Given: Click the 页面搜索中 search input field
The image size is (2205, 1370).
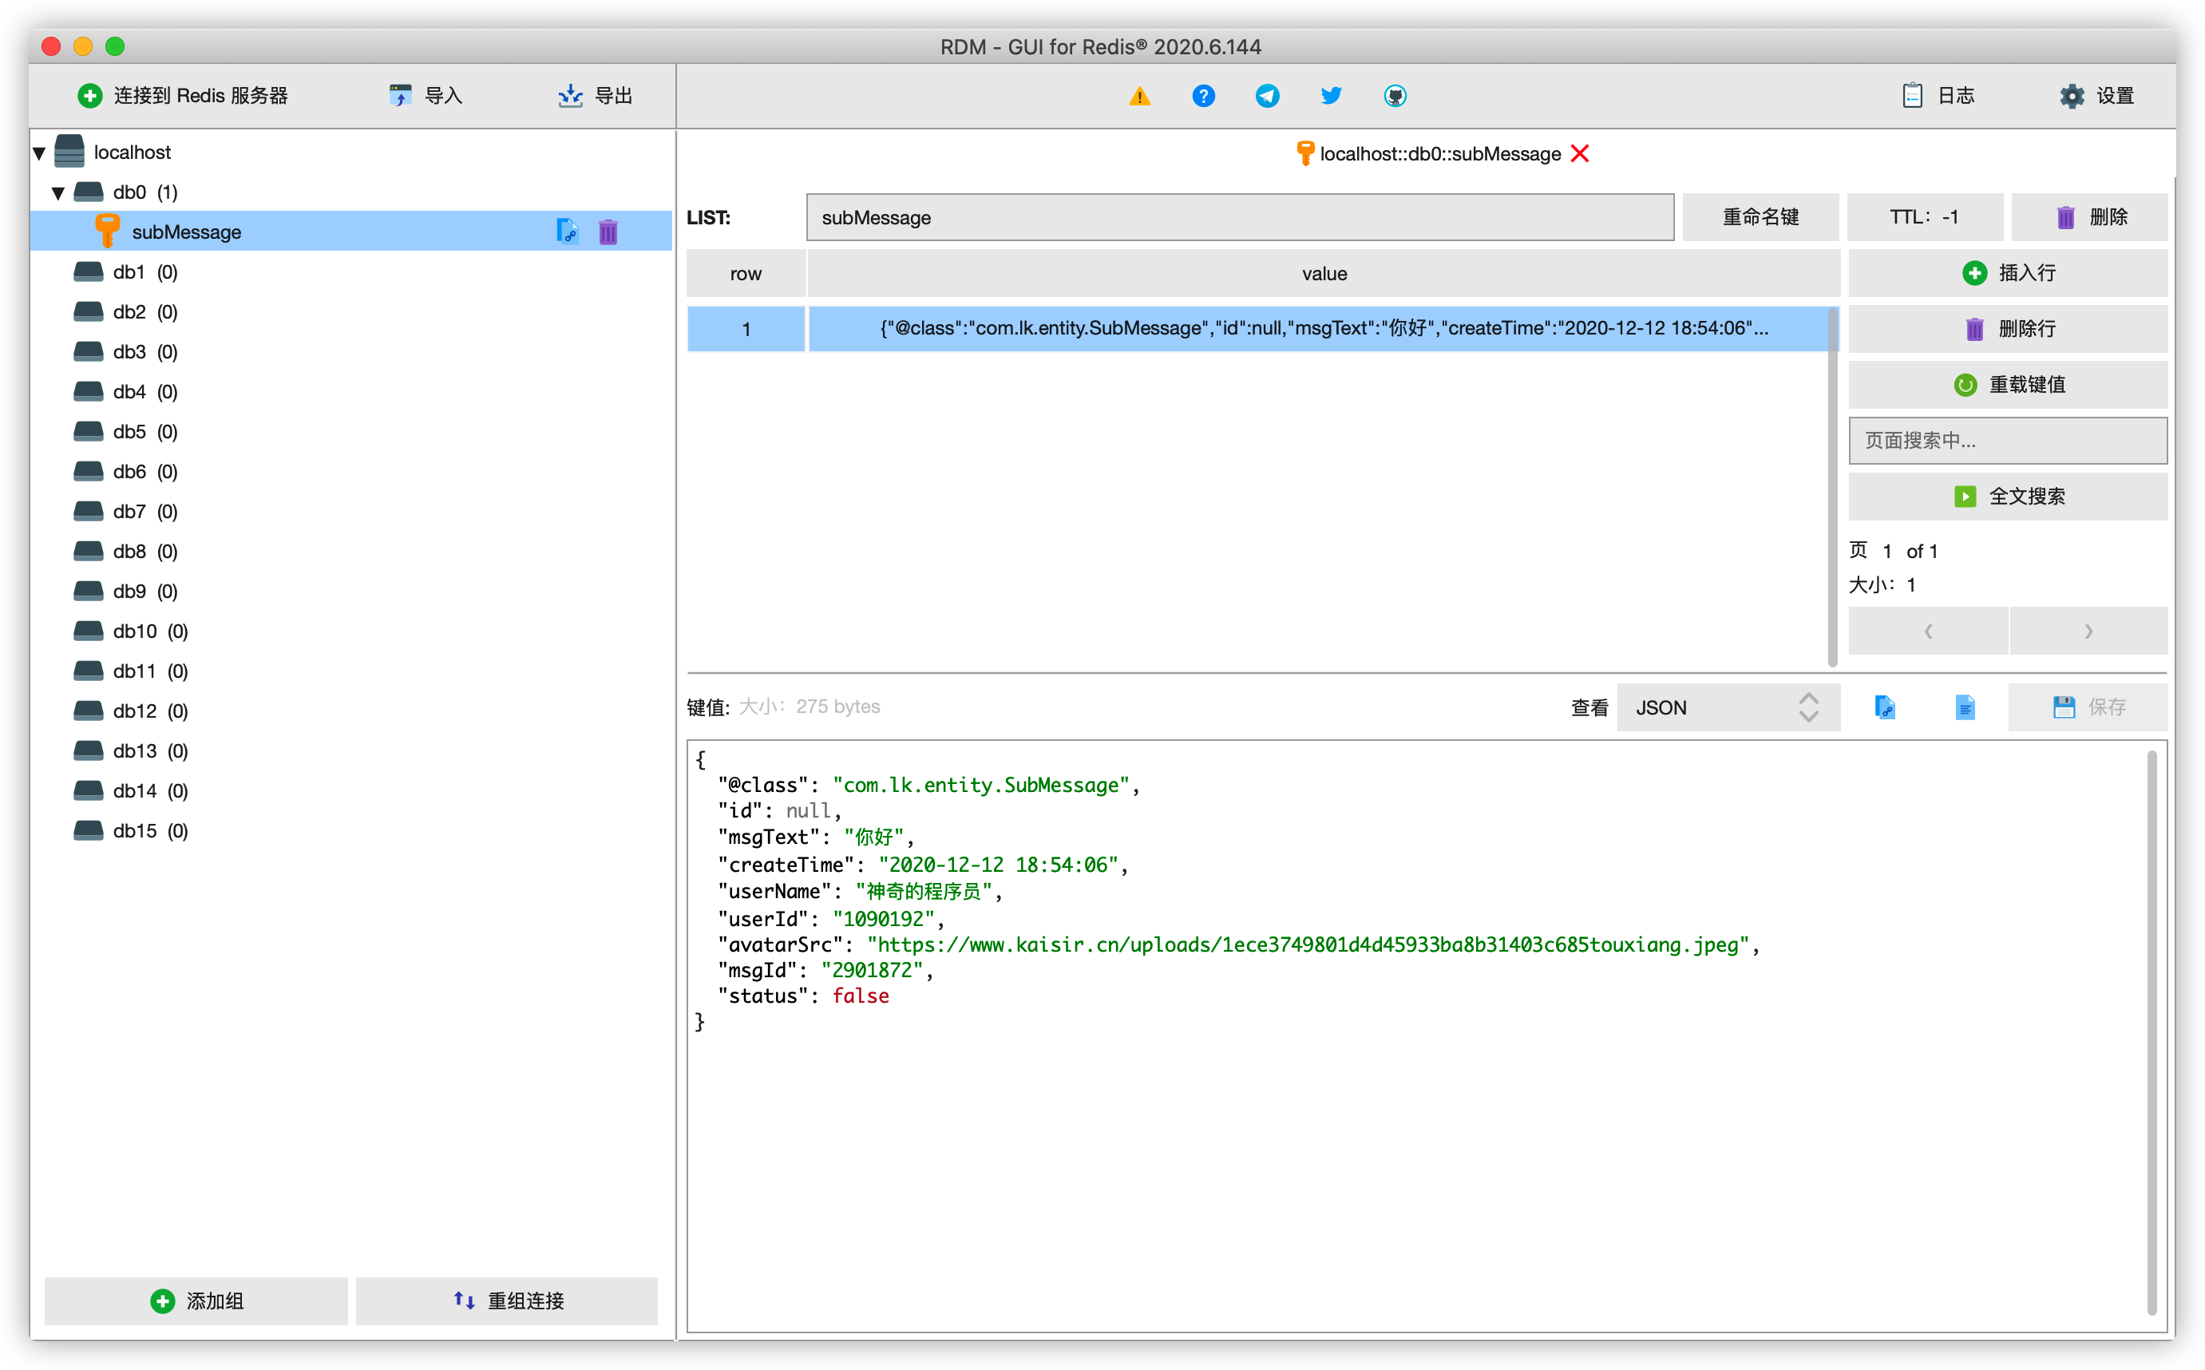Looking at the screenshot, I should pos(2008,441).
